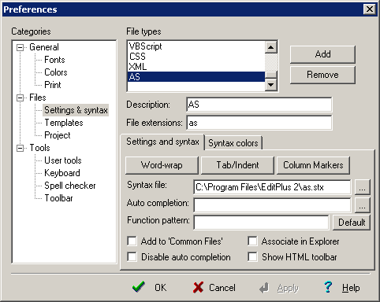Click file types list scroll down arrow
This screenshot has width=380, height=302.
(x=271, y=85)
